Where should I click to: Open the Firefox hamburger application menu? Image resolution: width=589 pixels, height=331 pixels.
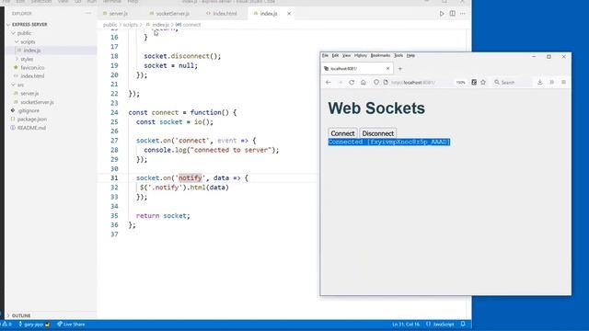point(563,82)
